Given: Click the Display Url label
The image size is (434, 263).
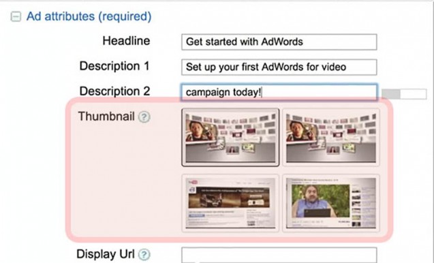Looking at the screenshot, I should point(106,254).
